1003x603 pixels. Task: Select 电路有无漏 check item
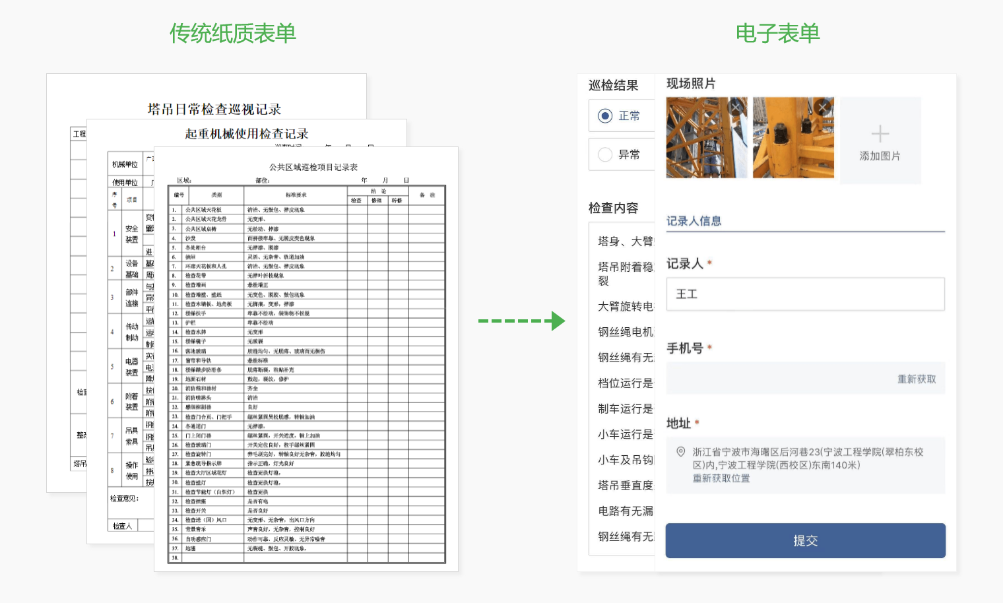[x=625, y=511]
